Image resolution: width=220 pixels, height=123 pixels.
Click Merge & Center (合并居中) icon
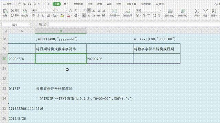pyautogui.click(x=114, y=11)
